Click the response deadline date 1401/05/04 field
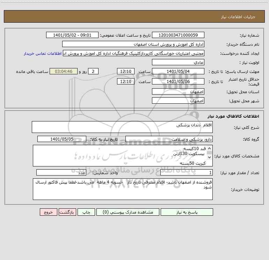Image resolution: width=269 pixels, height=260 pixels. 178,71
